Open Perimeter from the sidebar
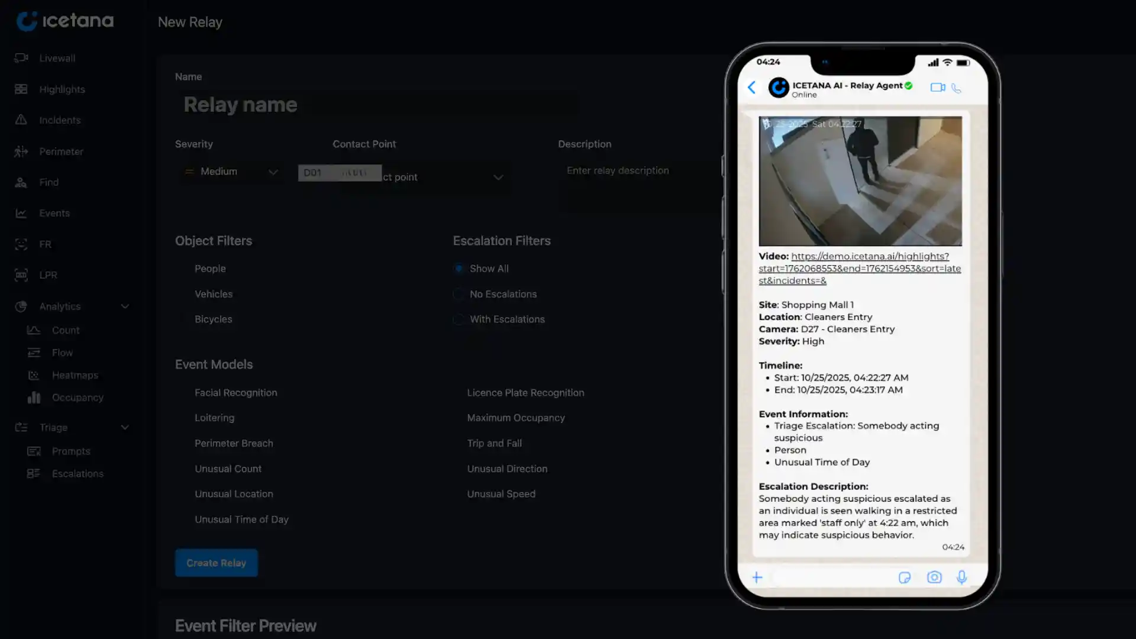The height and width of the screenshot is (639, 1136). (61, 151)
